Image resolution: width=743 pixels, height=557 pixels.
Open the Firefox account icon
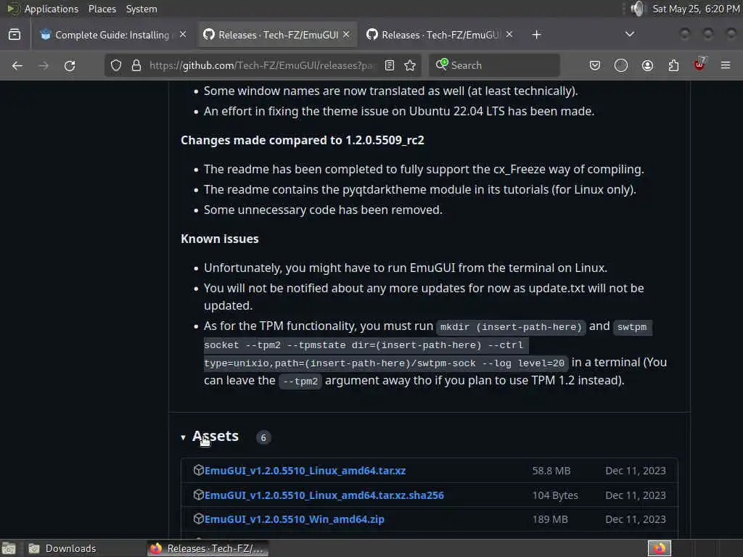647,65
